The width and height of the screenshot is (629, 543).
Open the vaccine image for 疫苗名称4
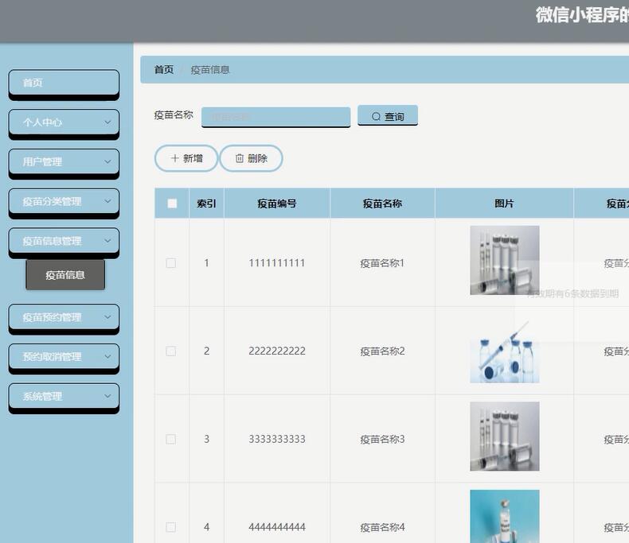505,516
